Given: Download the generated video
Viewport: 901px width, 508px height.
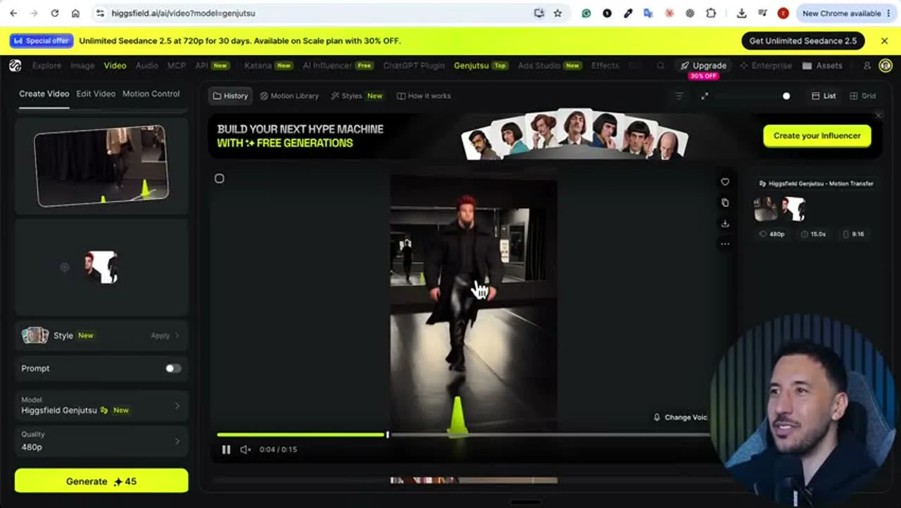Looking at the screenshot, I should [725, 223].
